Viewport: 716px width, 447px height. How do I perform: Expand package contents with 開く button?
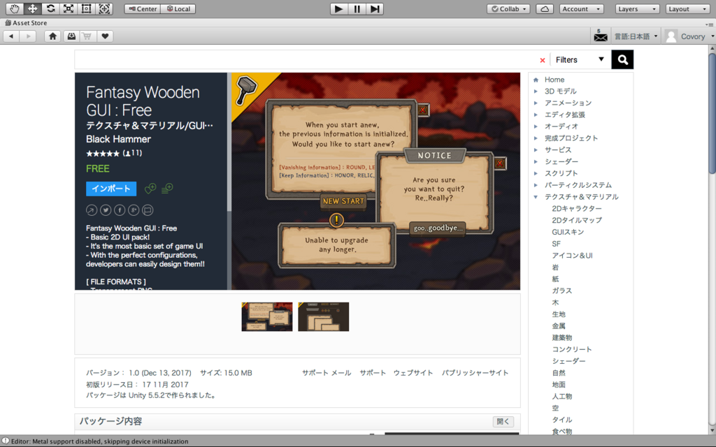[503, 421]
